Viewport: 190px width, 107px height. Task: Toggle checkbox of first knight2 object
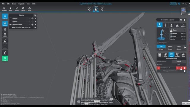[x=11, y=18]
